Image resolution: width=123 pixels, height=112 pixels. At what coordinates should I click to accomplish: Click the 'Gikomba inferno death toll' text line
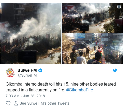(61, 84)
